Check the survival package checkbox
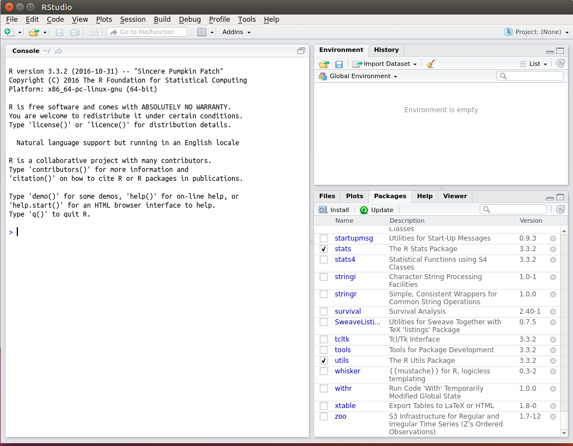 coord(324,311)
